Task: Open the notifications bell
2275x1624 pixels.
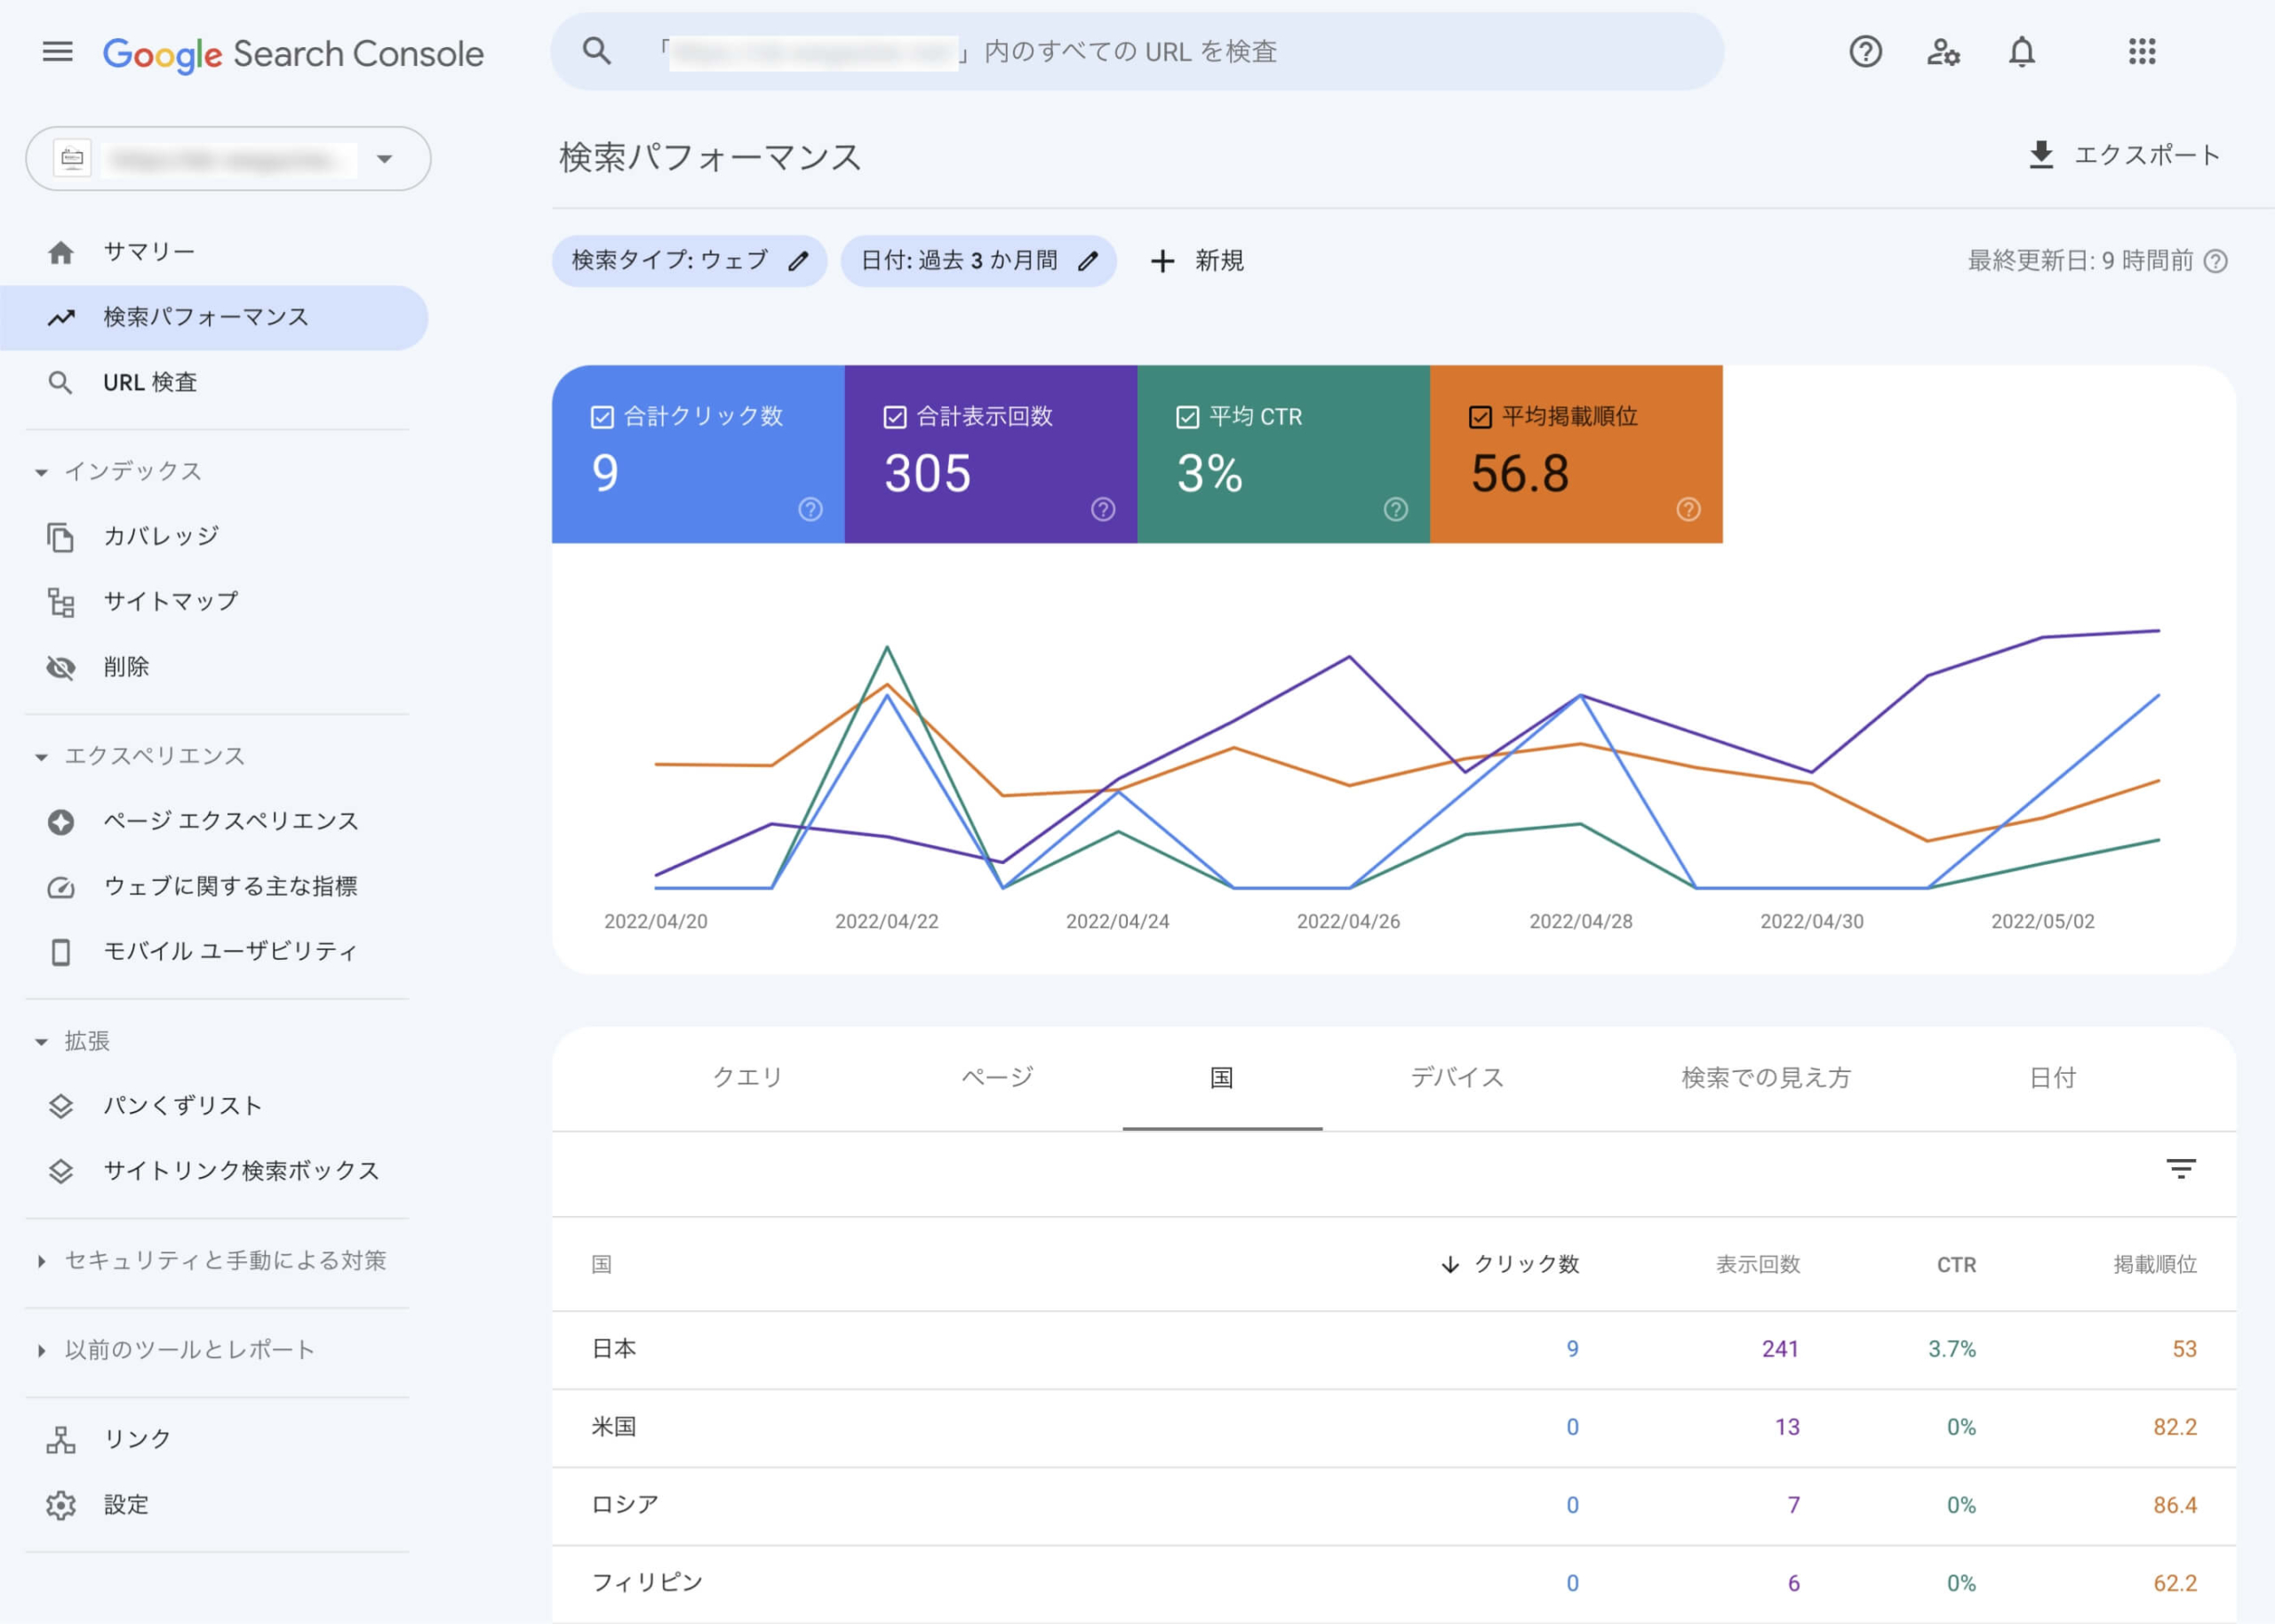Action: (x=2022, y=51)
